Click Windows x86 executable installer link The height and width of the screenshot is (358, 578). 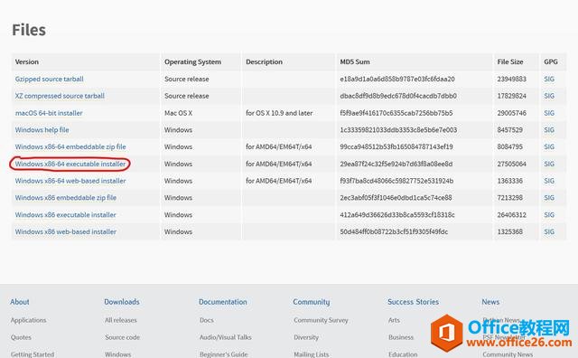[x=66, y=215]
